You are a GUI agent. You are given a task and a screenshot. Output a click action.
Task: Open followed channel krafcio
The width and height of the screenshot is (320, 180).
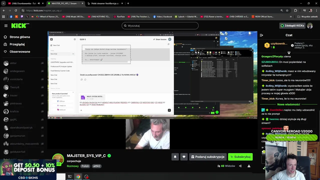14,111
